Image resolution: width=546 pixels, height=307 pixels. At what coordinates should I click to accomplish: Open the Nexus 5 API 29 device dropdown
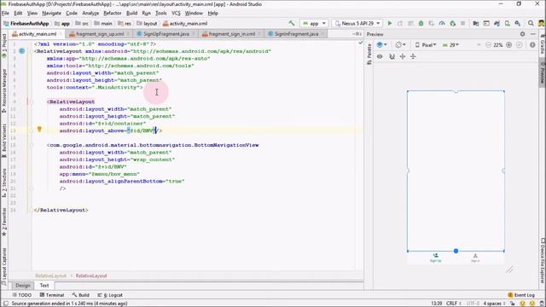(x=357, y=23)
